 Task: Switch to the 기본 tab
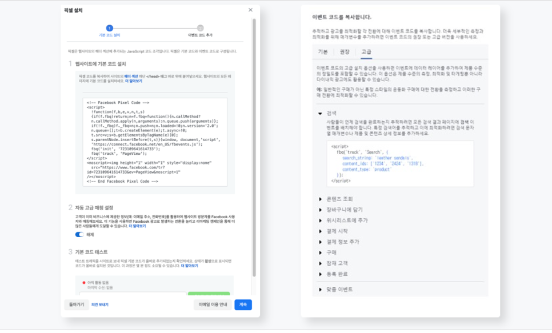(x=323, y=52)
